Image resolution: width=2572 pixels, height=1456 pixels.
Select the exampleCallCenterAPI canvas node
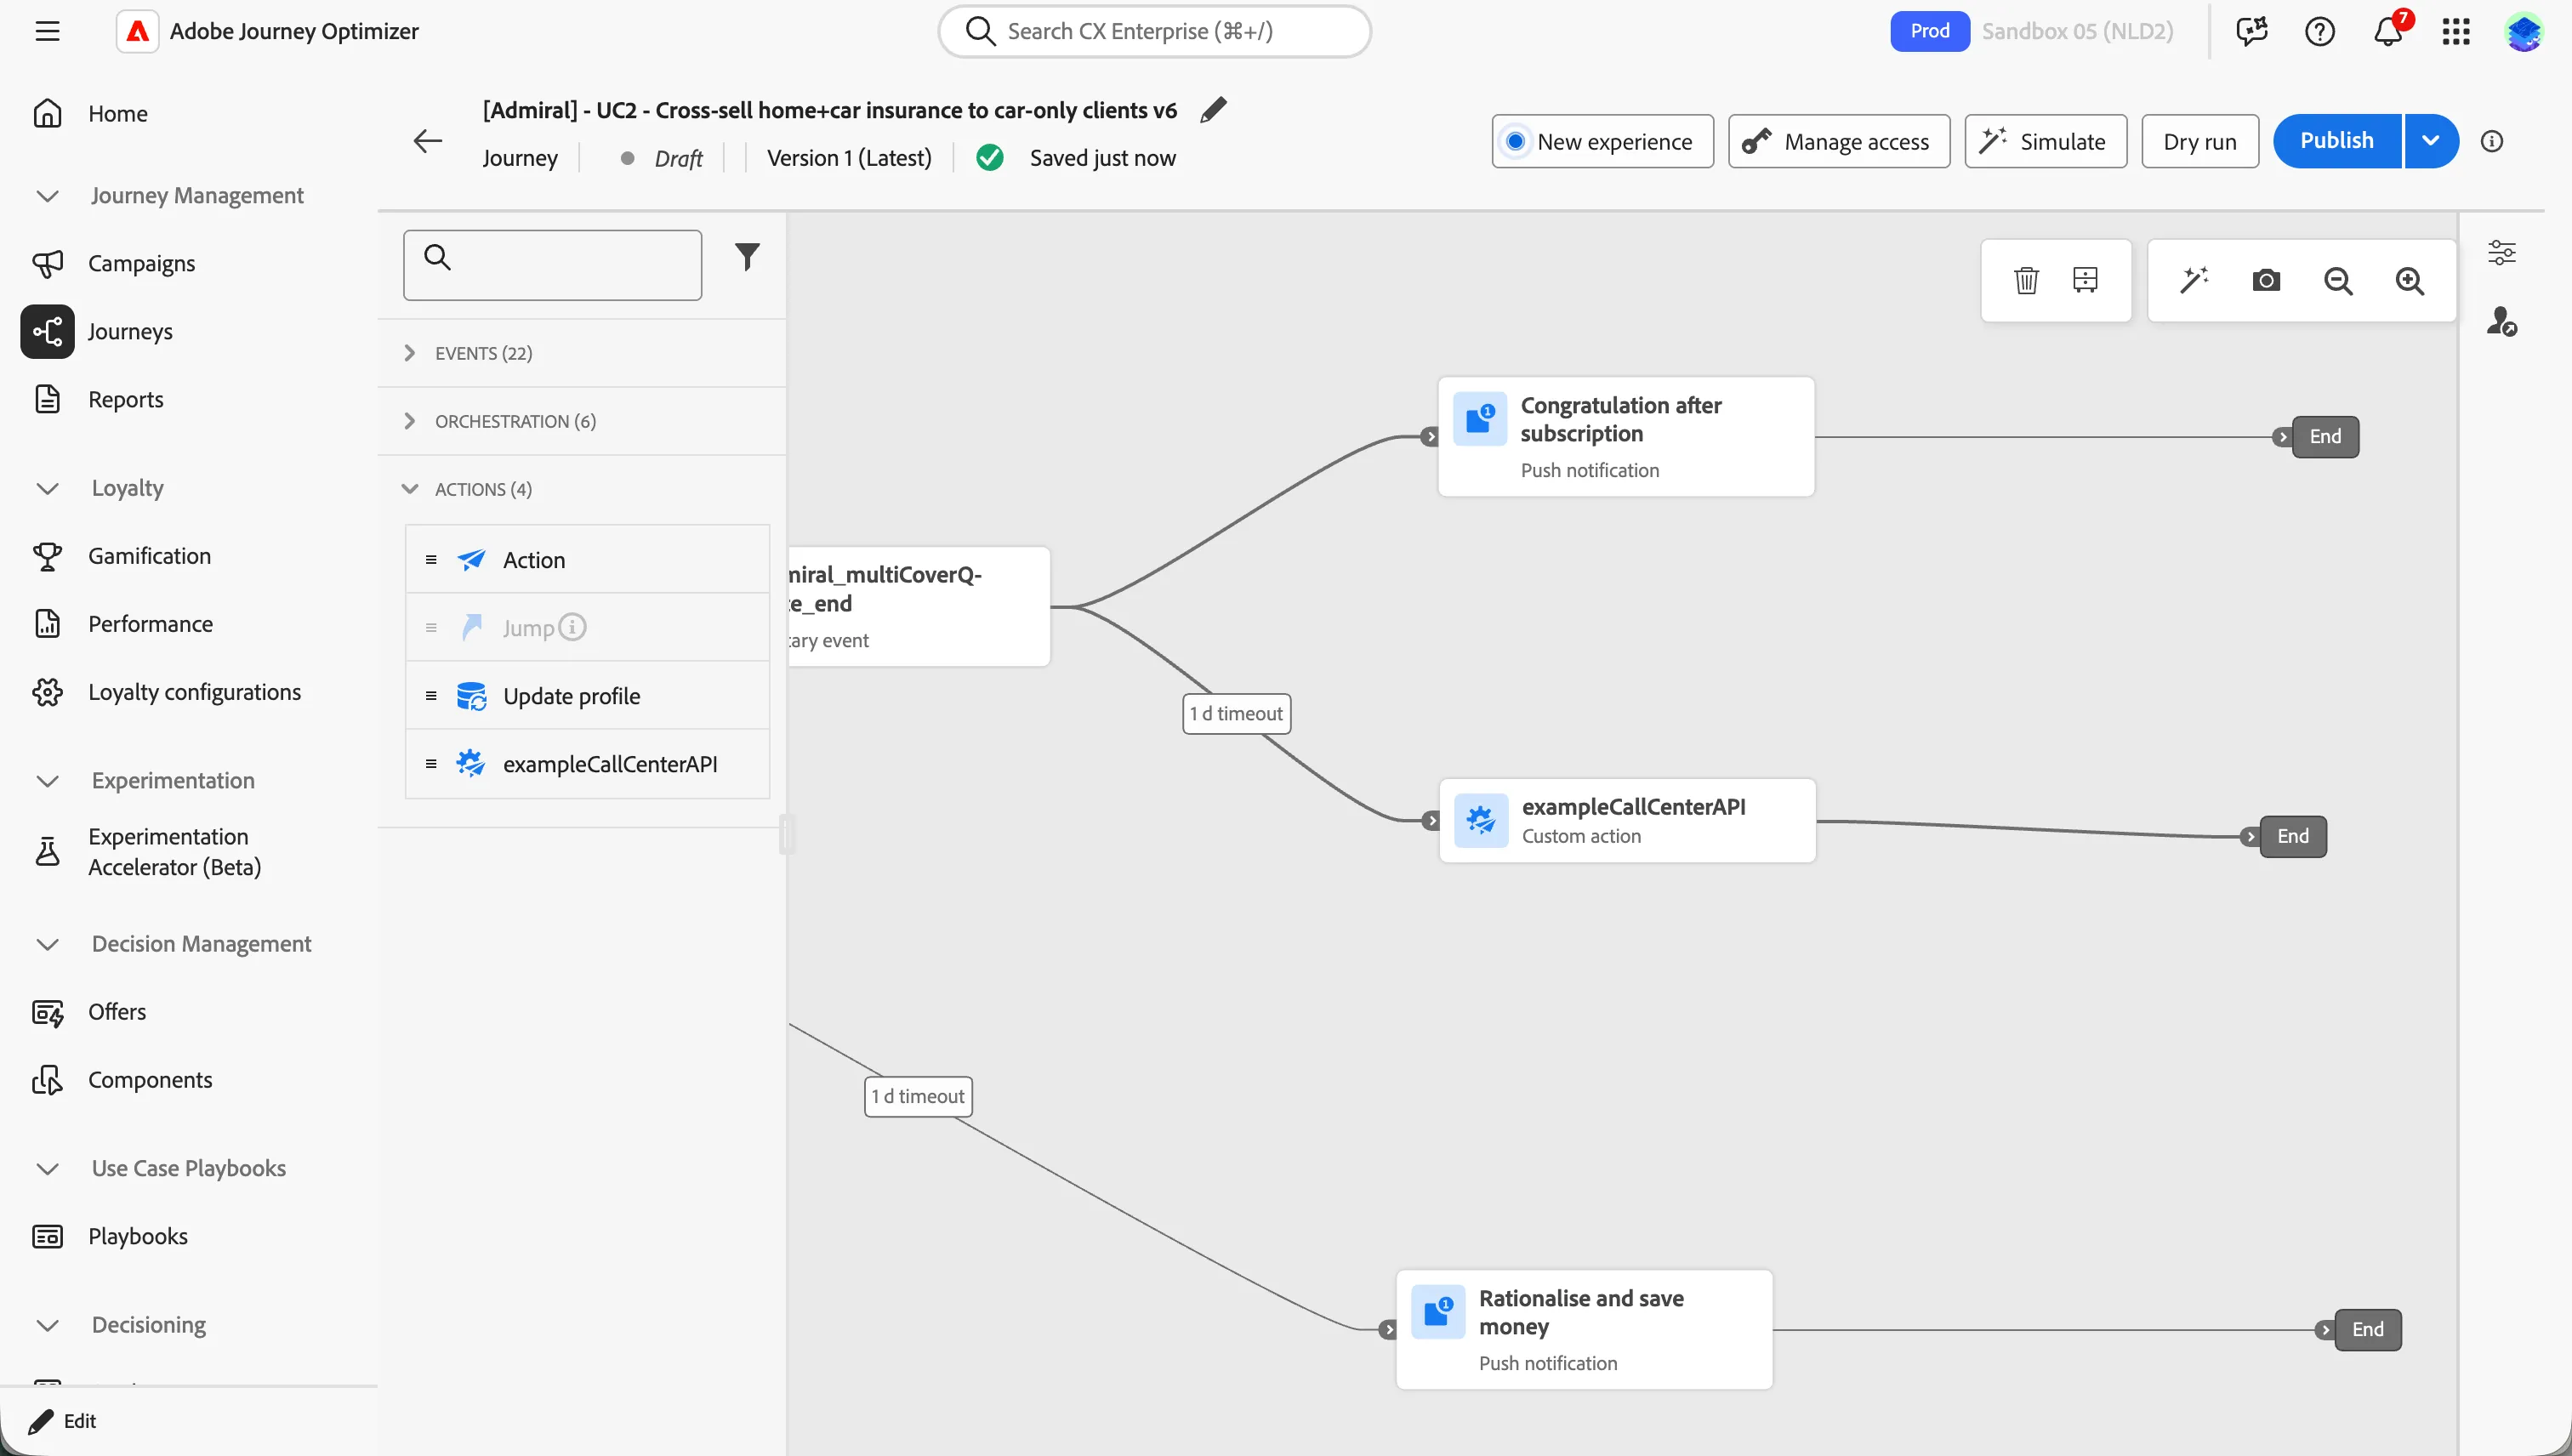[1627, 820]
